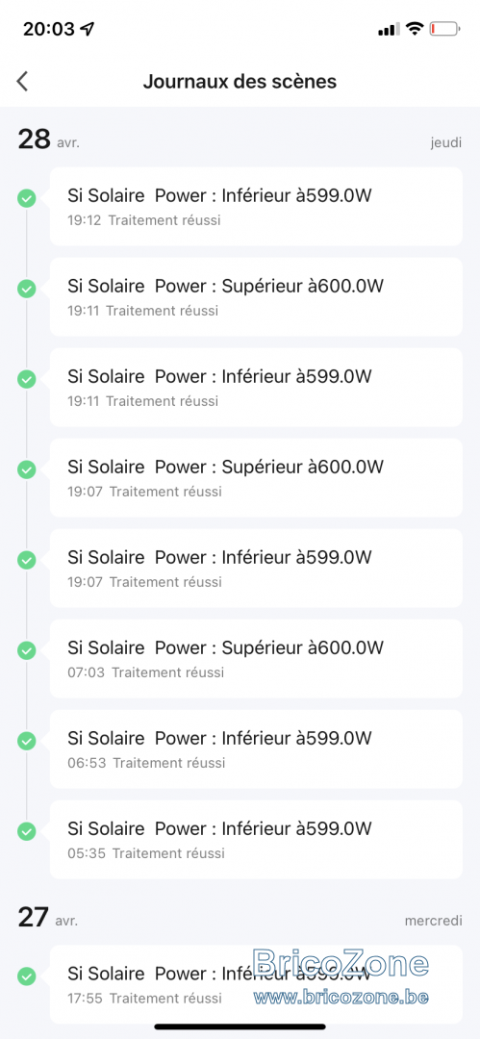480x1039 pixels.
Task: Click green checkmark beside 19:12 log entry
Action: (x=27, y=198)
